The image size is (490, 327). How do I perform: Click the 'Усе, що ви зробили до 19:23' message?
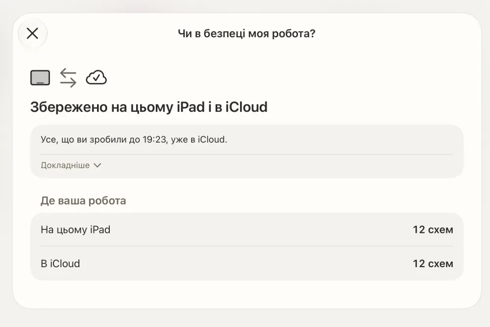[x=134, y=139]
